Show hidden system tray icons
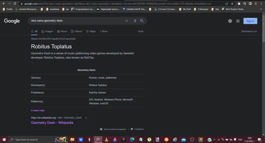Image resolution: width=265 pixels, height=143 pixels. 214,139
